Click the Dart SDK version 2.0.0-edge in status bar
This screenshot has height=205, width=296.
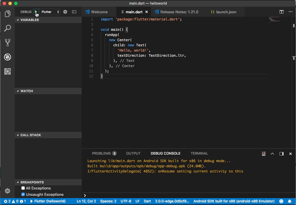pos(172,201)
